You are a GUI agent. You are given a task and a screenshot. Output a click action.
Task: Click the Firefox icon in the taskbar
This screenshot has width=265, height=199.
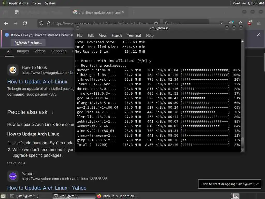pyautogui.click(x=99, y=196)
